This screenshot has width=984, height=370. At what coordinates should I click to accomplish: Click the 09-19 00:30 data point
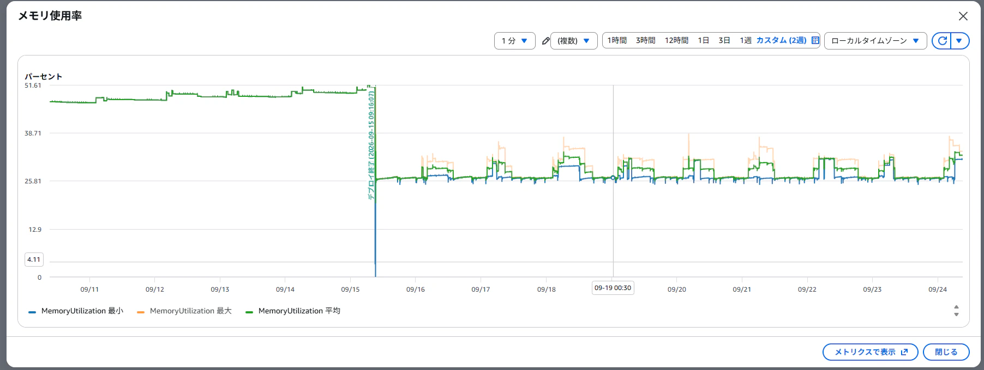[613, 178]
